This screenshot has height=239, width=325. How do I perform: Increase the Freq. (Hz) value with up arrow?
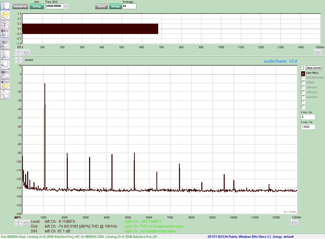tap(66, 5)
